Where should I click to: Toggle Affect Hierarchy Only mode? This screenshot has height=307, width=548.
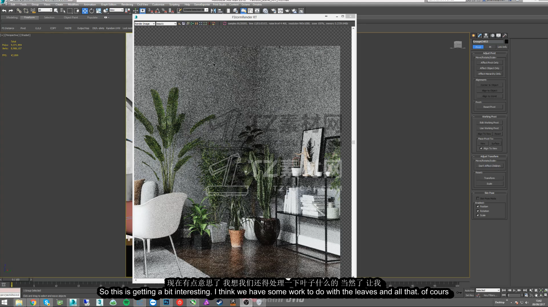489,74
